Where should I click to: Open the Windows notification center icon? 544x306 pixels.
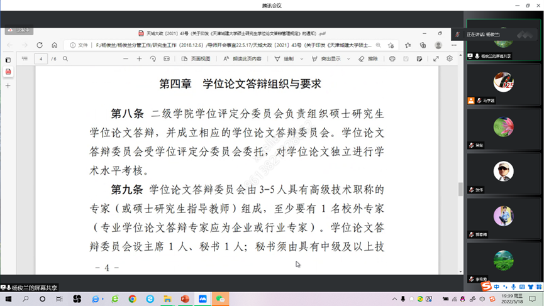533,298
